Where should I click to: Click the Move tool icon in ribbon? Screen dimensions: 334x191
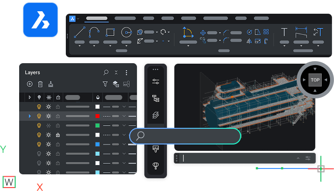pyautogui.click(x=203, y=33)
